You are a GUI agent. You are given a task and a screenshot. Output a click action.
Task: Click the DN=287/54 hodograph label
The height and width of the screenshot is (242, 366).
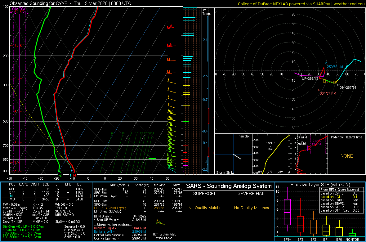(348, 88)
